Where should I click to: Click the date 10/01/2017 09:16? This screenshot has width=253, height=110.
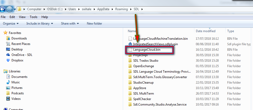(207, 105)
